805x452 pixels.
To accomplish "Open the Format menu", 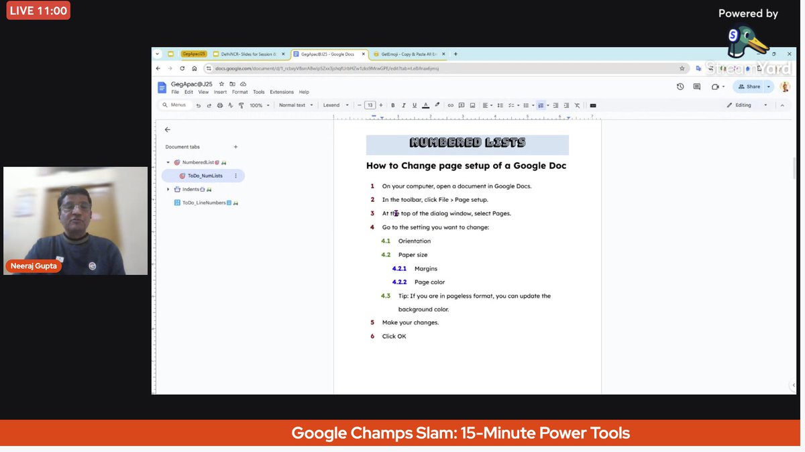I will tap(239, 92).
